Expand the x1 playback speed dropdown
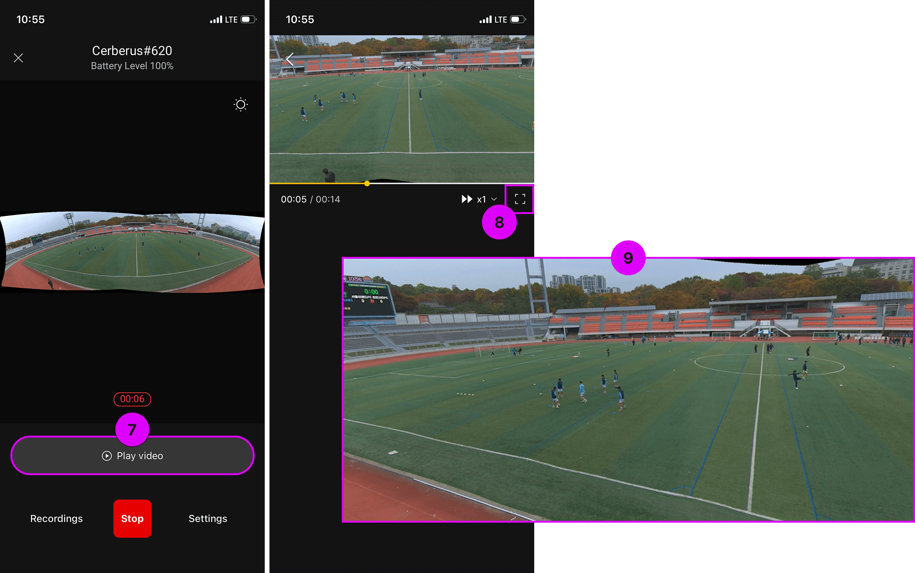 [x=482, y=199]
